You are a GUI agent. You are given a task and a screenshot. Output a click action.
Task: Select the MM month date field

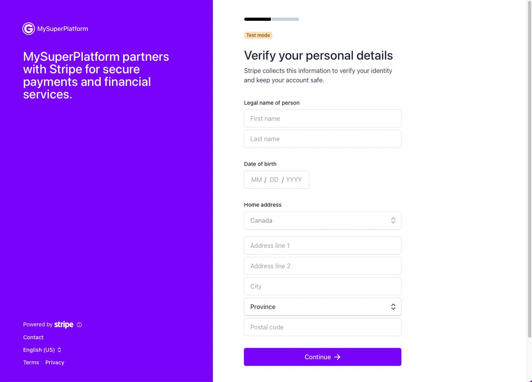(256, 180)
